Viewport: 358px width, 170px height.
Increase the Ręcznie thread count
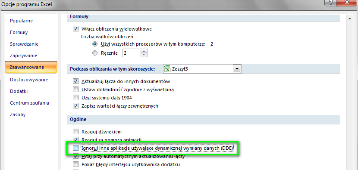point(144,51)
